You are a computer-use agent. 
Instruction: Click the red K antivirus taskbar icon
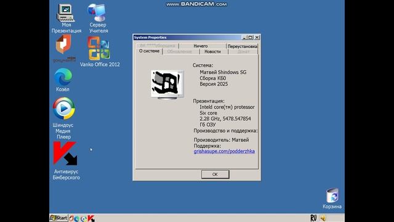click(91, 218)
